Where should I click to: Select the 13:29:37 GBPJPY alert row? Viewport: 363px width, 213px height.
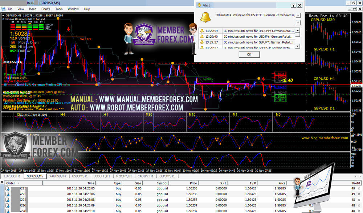click(247, 42)
